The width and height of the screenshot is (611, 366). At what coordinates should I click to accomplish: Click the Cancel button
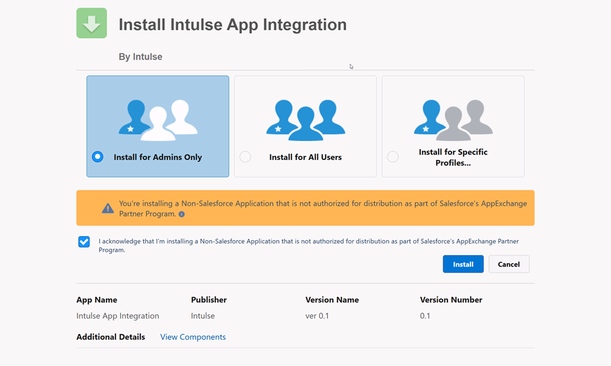tap(509, 264)
